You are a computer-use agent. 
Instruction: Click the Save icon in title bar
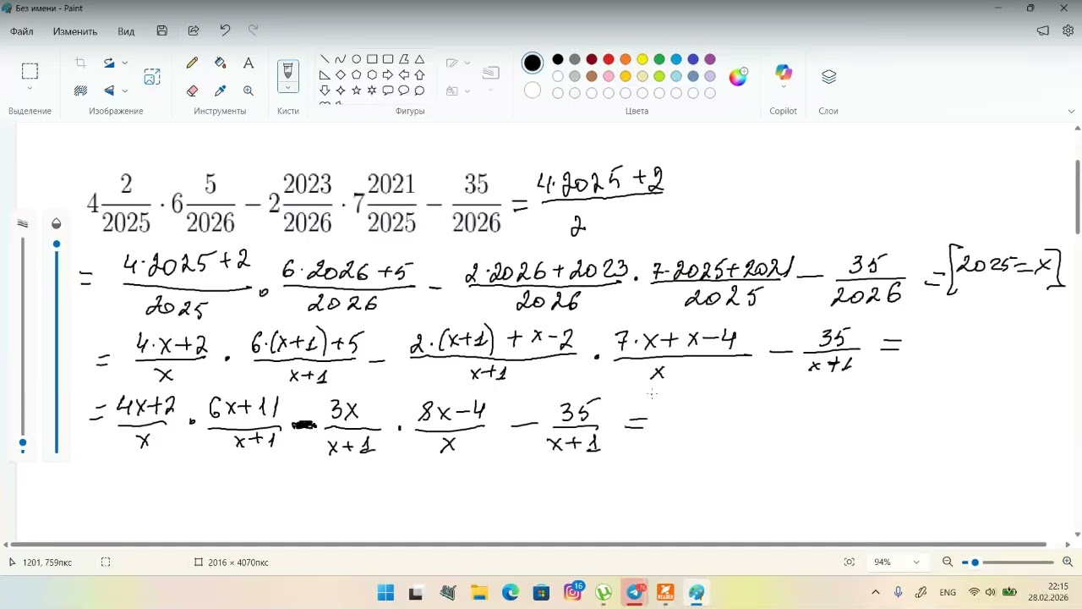[161, 30]
